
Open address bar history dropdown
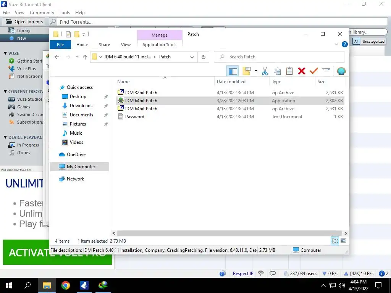click(192, 57)
